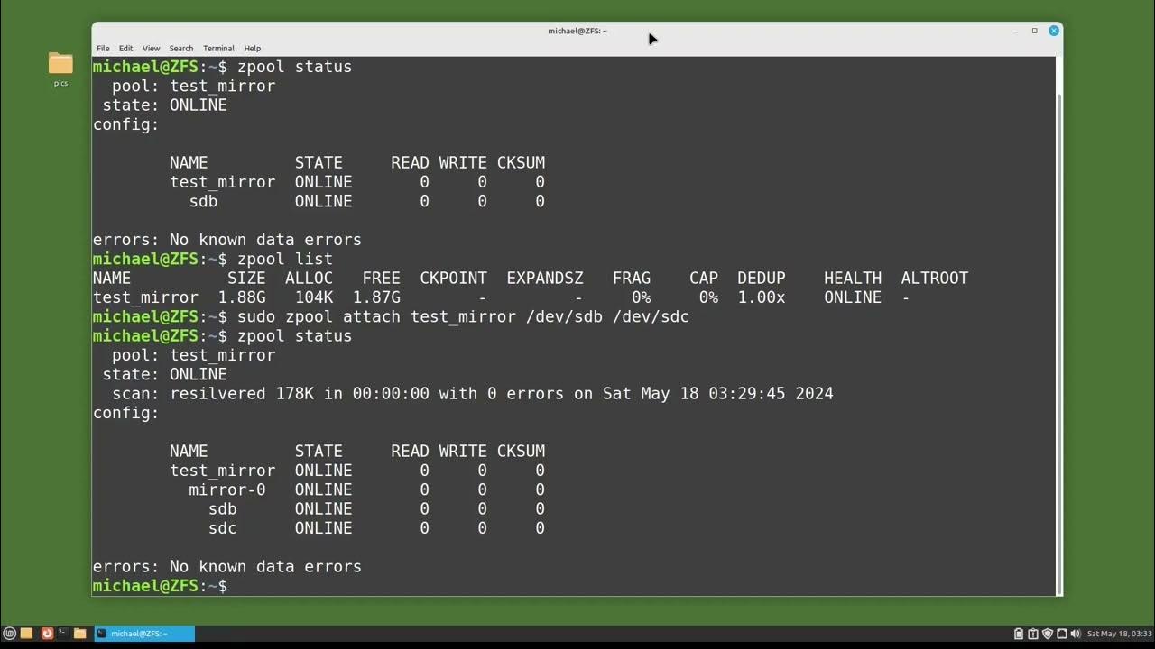The image size is (1155, 649).
Task: Click the DEDUP value 1.00x
Action: pyautogui.click(x=762, y=297)
